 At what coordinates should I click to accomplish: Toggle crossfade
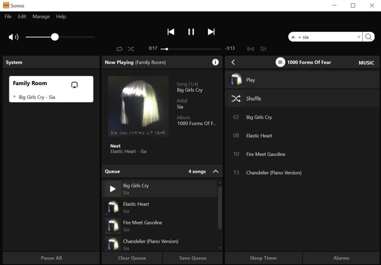tap(251, 49)
